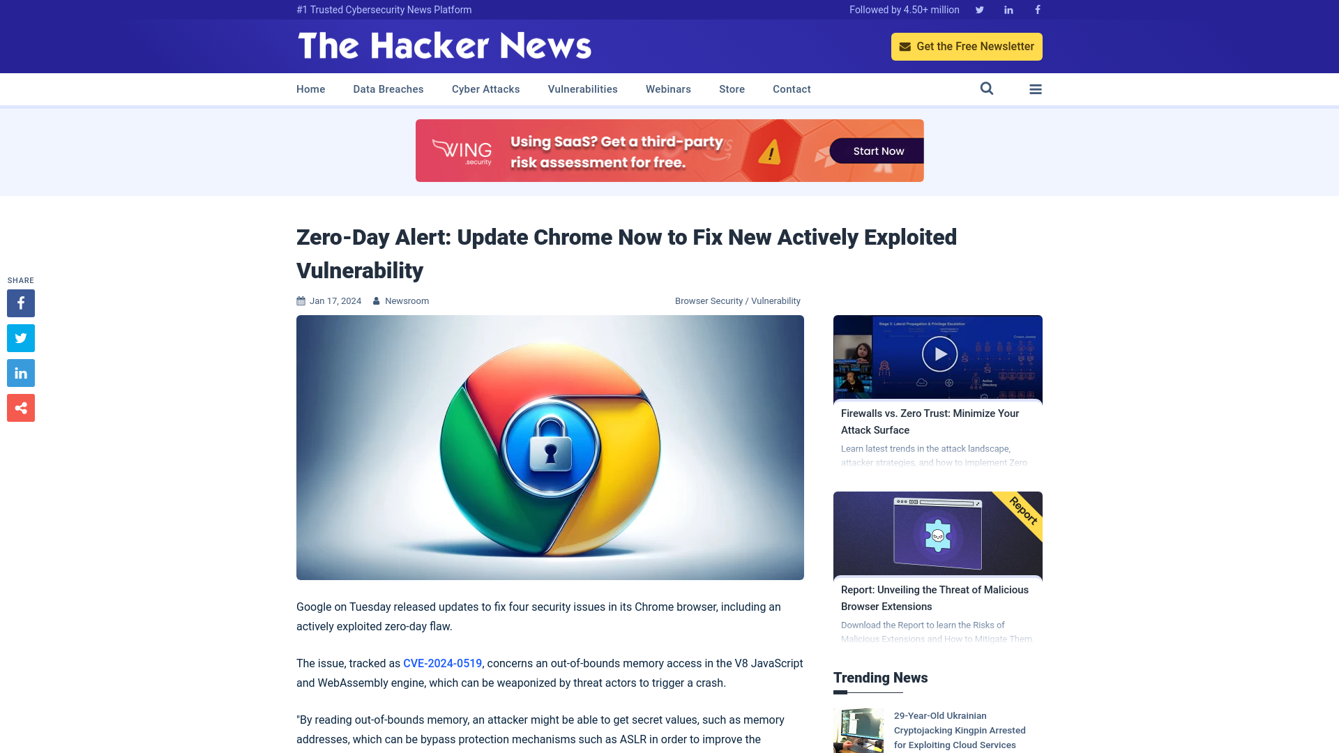
Task: Click the Start Now SaaS assessment button
Action: [878, 150]
